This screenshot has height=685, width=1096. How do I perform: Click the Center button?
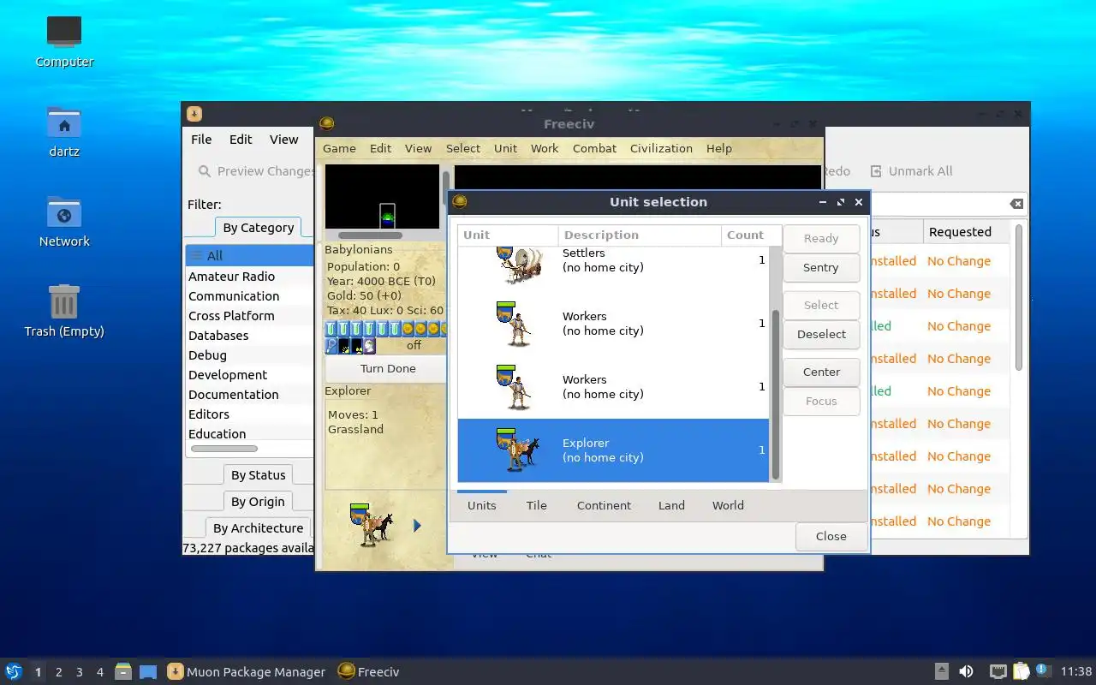tap(821, 372)
